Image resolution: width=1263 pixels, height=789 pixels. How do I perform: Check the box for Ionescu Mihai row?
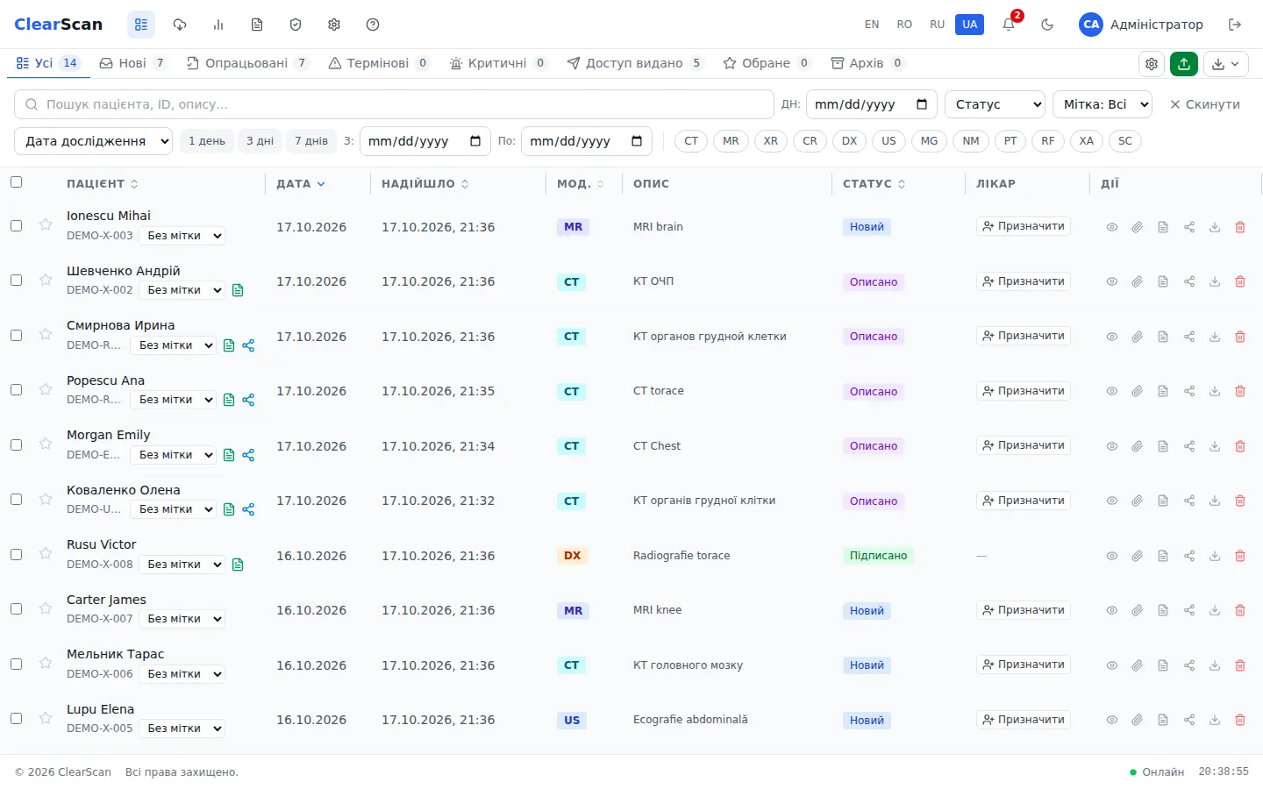tap(16, 225)
